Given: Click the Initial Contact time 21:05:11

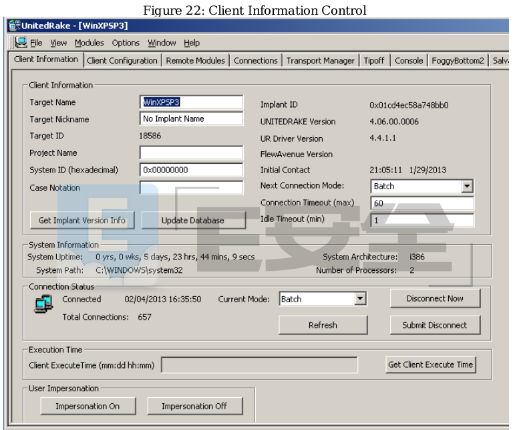Looking at the screenshot, I should click(x=385, y=170).
